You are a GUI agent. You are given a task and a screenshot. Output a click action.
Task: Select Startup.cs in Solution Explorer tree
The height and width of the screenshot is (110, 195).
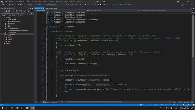pyautogui.click(x=12, y=34)
